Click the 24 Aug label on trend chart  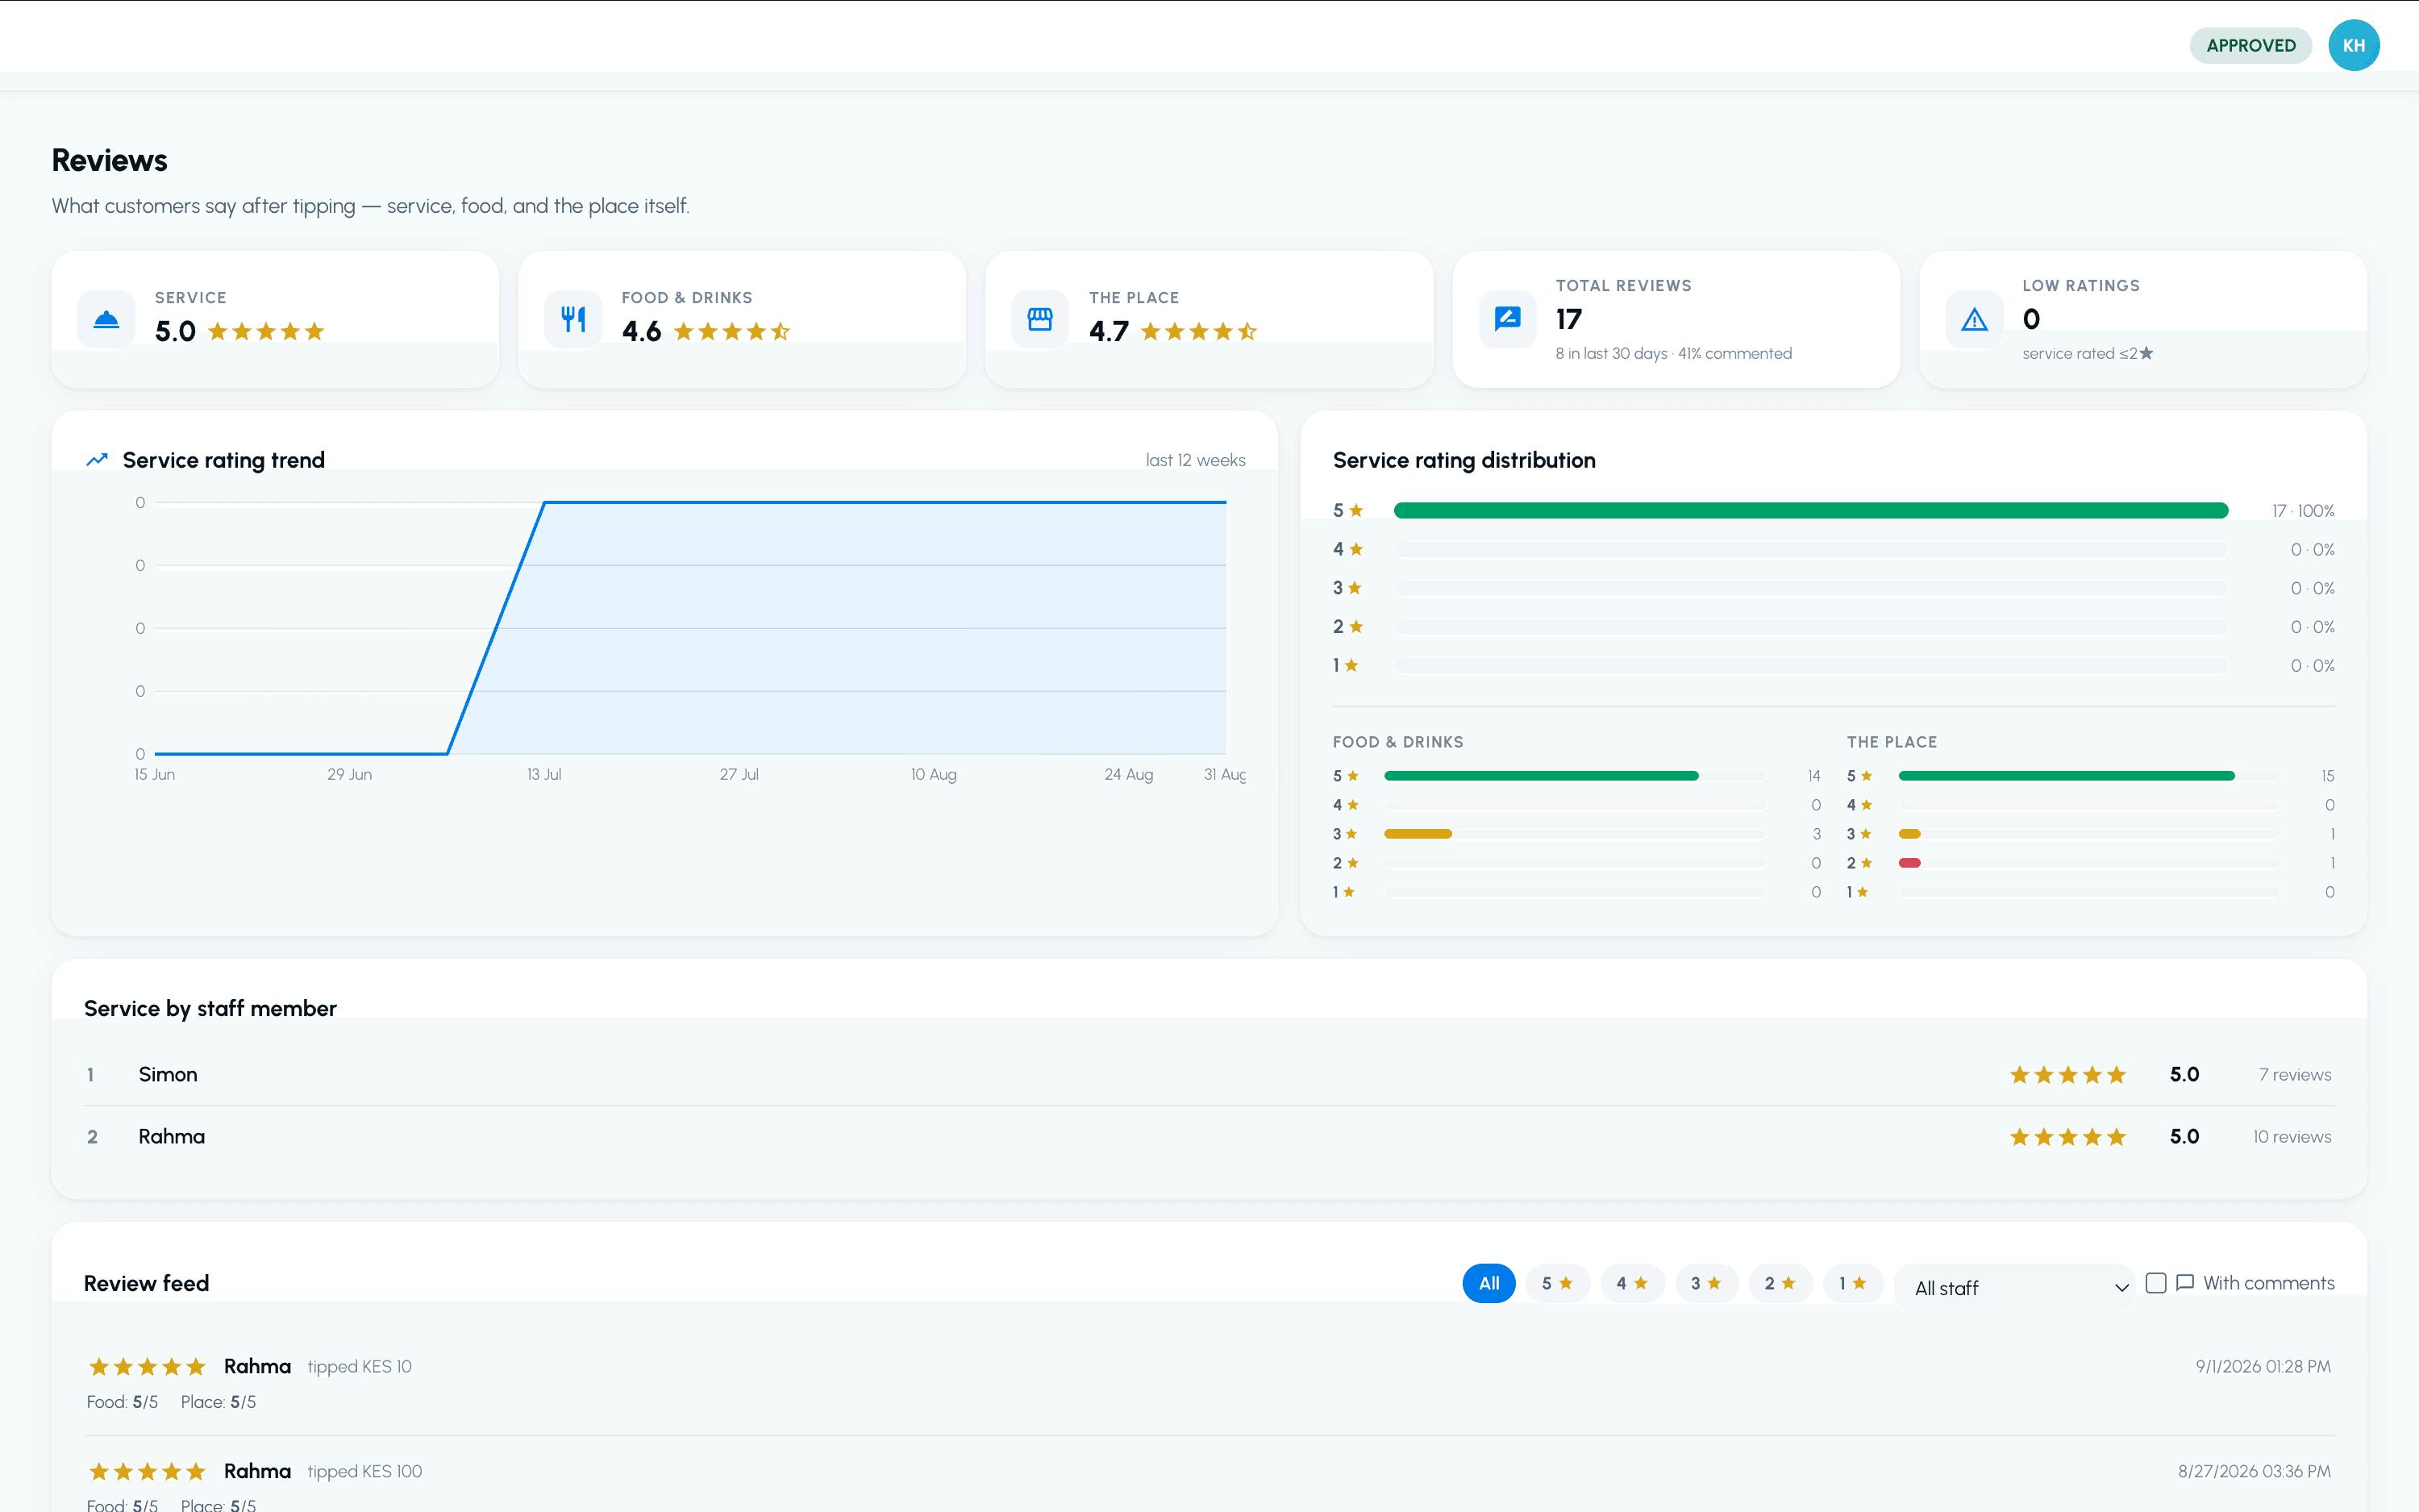click(1129, 775)
